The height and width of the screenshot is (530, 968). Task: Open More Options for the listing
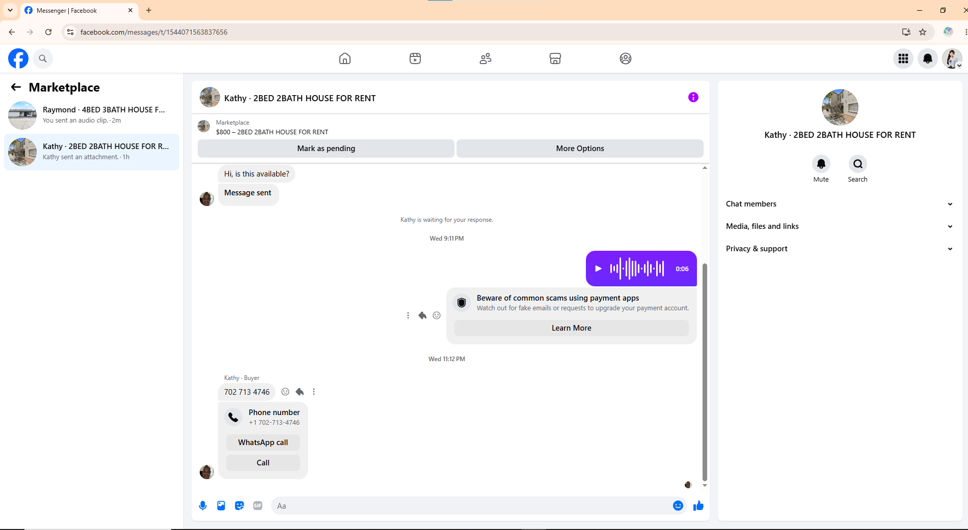tap(580, 149)
